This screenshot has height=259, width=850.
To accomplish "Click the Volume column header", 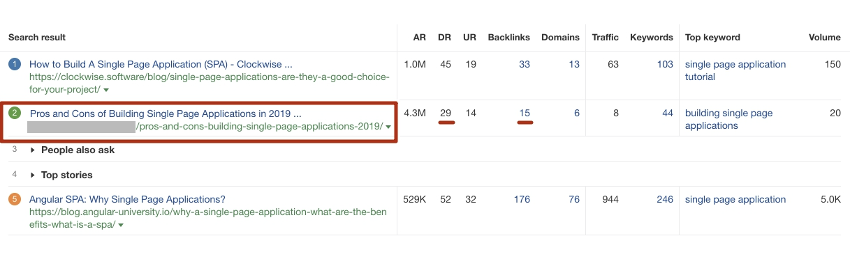I will click(x=825, y=37).
